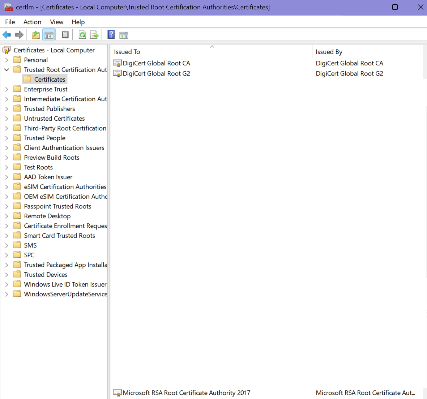The height and width of the screenshot is (399, 427).
Task: Select the Untrusted Certificates folder
Action: coord(54,118)
